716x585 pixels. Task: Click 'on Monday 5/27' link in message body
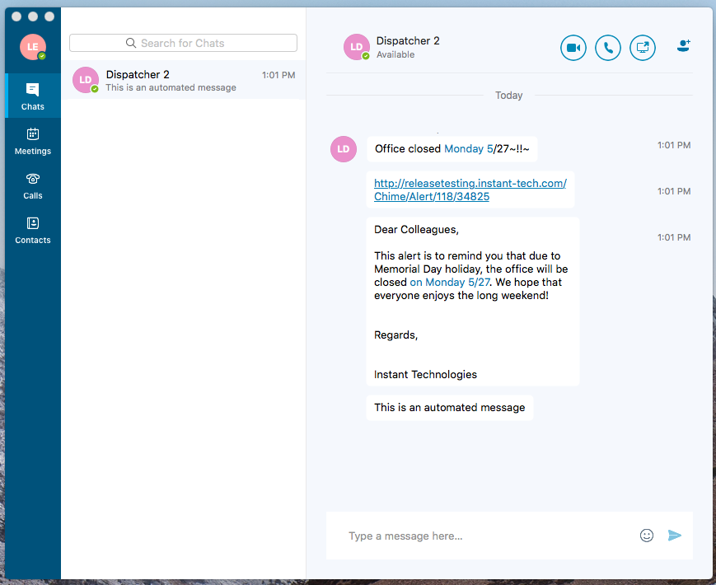point(449,282)
